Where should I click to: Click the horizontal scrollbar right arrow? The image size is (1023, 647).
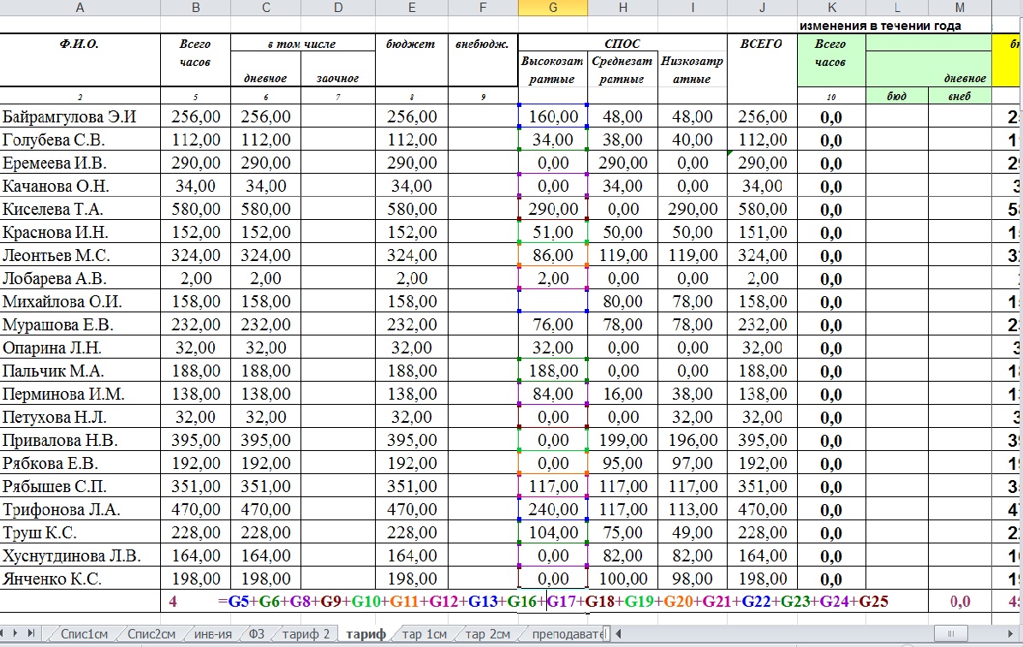coord(1011,632)
